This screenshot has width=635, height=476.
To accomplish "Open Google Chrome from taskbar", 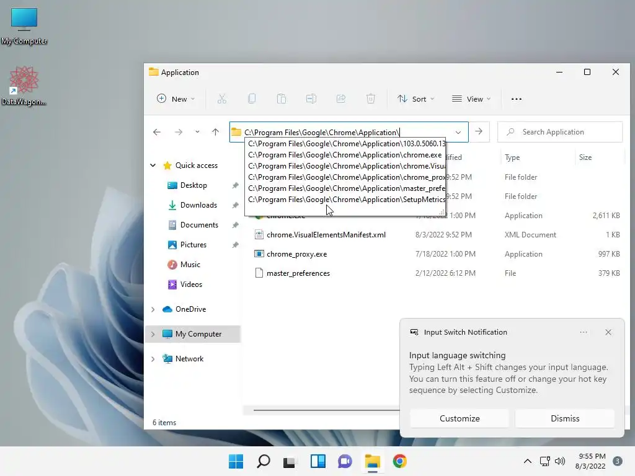I will tap(400, 461).
